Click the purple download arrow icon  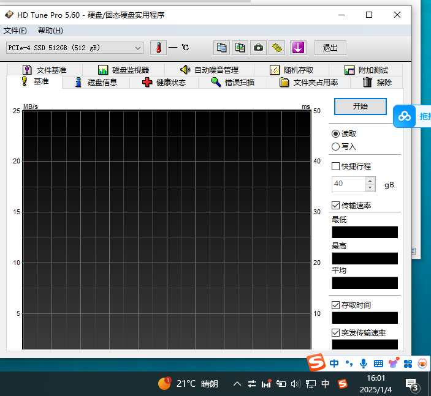tap(298, 48)
